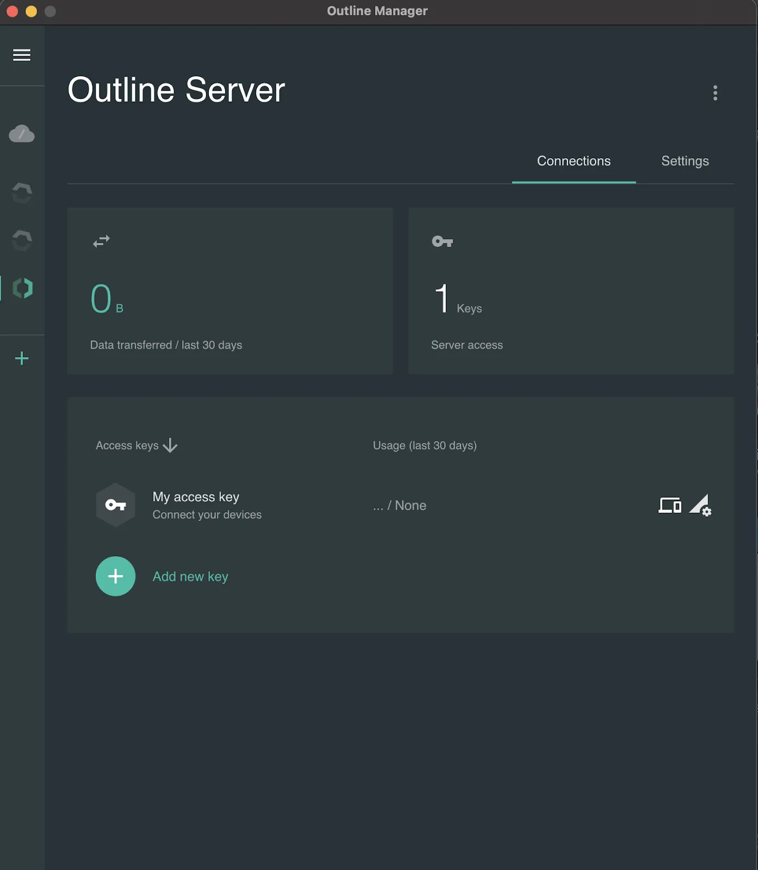Click the '... / None' usage value
Viewport: 758px width, 870px height.
(x=400, y=506)
